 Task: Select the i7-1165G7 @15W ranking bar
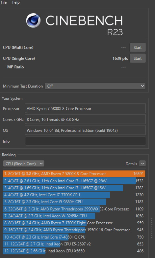pyautogui.click(x=74, y=188)
